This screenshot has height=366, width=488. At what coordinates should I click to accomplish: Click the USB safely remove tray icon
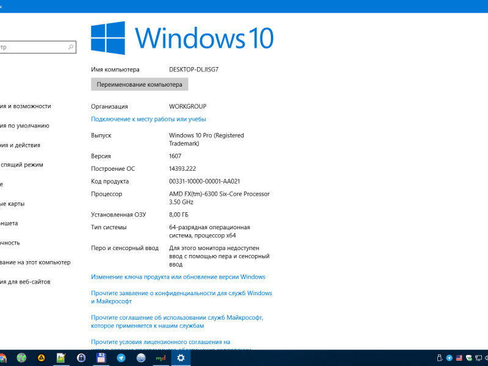440,358
